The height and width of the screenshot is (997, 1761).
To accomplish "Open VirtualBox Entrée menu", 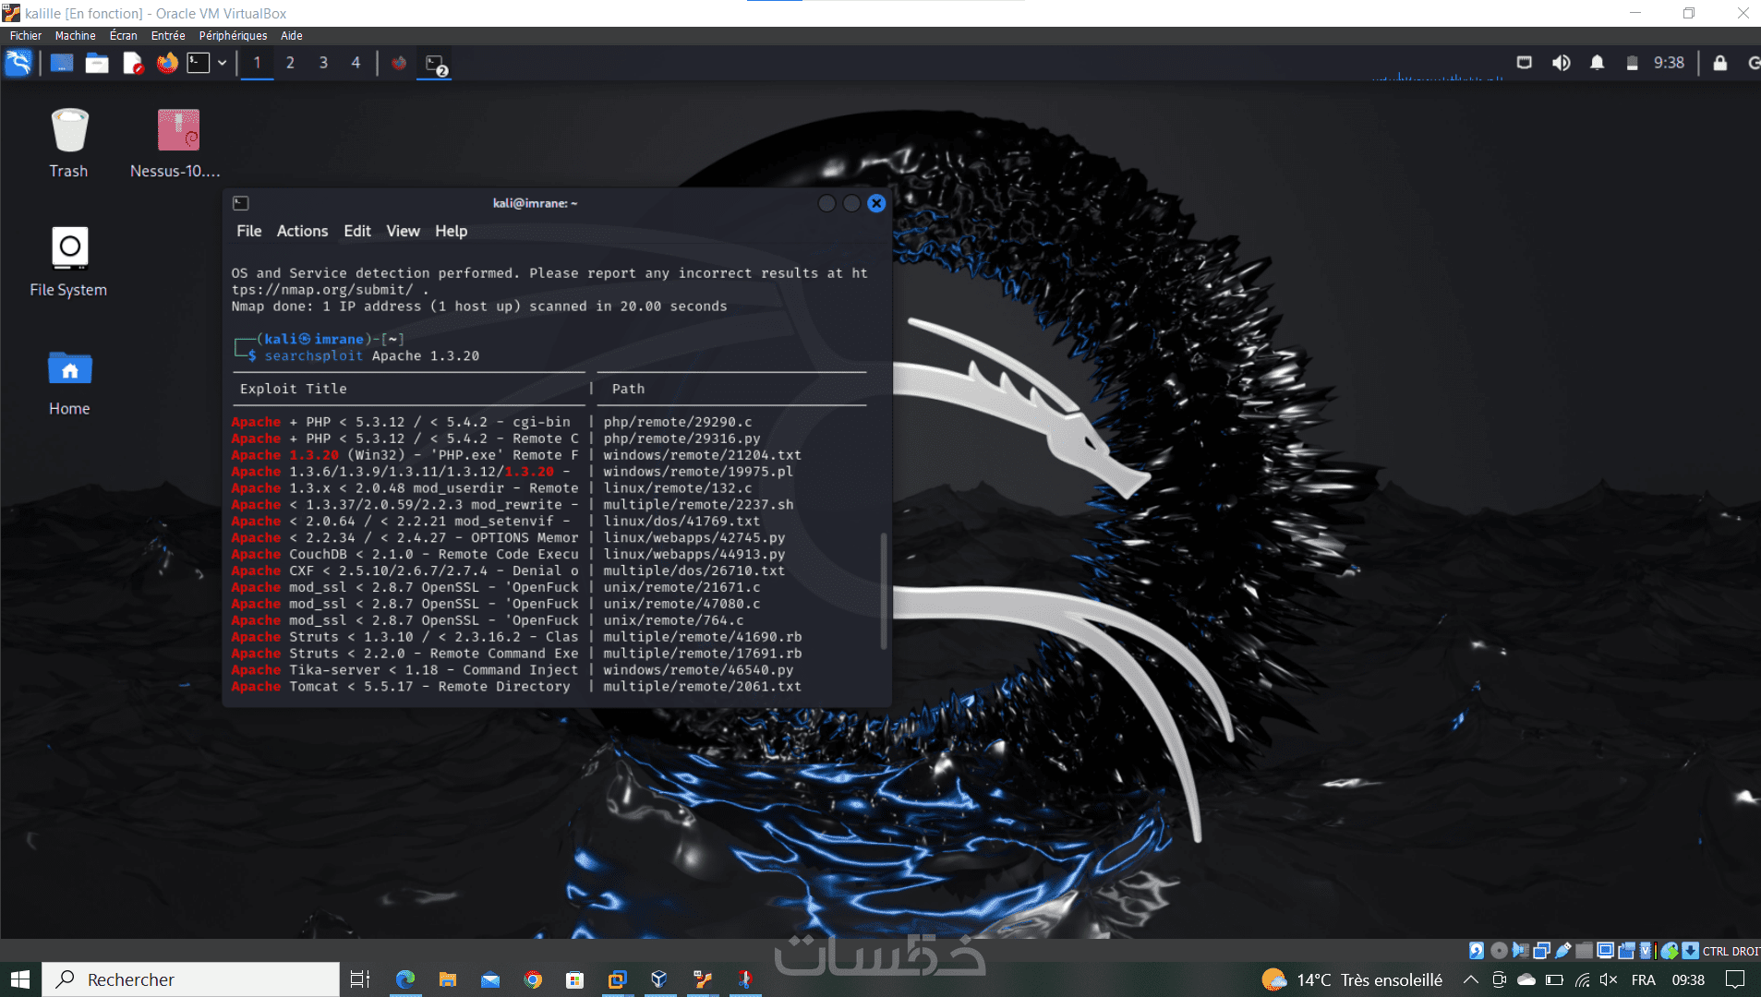I will point(168,35).
